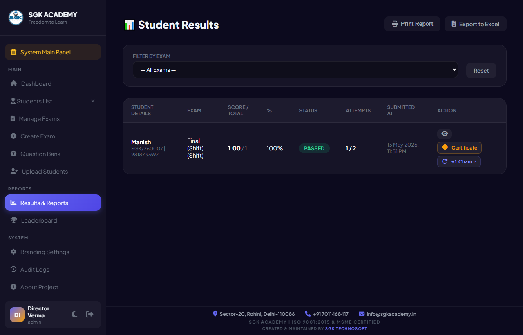Viewport: 523px width, 335px height.
Task: Click the PASSED status badge
Action: pyautogui.click(x=314, y=148)
